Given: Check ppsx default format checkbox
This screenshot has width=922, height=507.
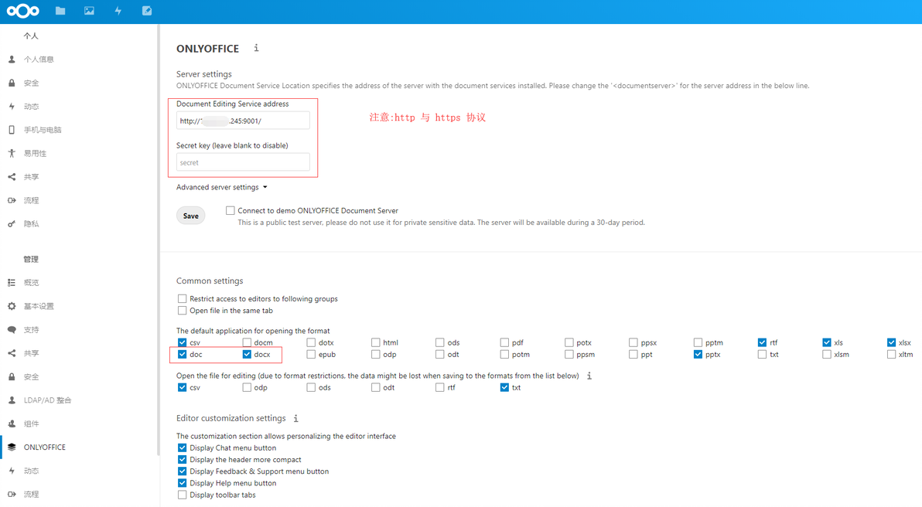Looking at the screenshot, I should click(633, 342).
